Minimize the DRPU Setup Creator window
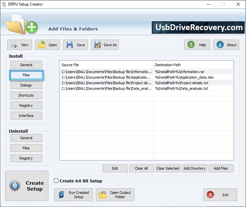 click(x=208, y=4)
